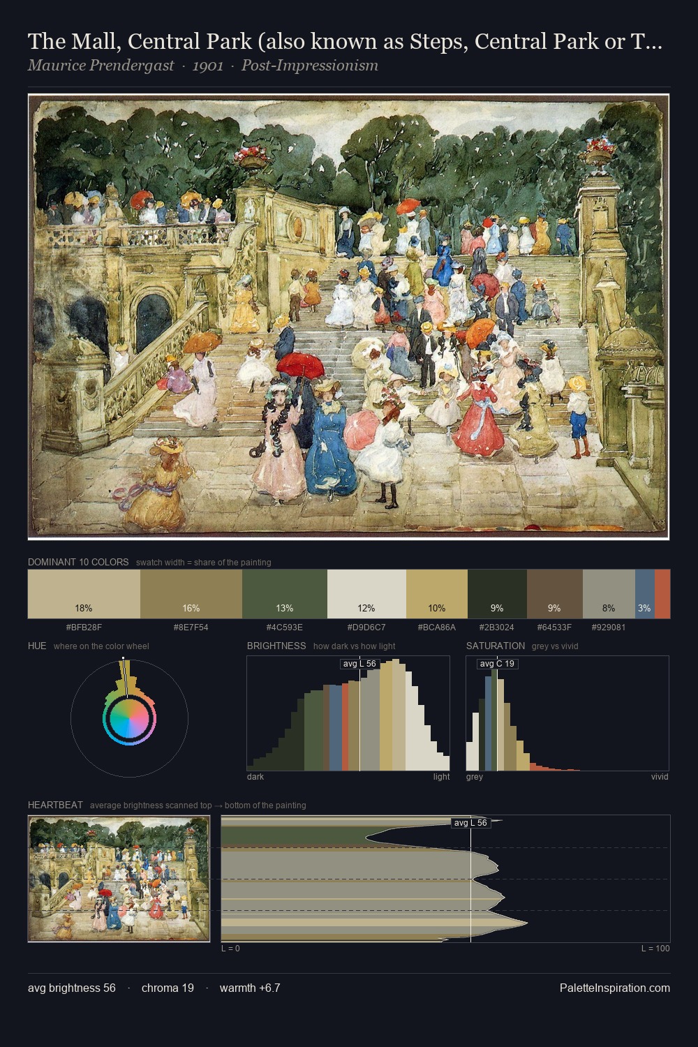The image size is (698, 1047).
Task: Click the 18% swatch #BFB28F
Action: tap(84, 594)
